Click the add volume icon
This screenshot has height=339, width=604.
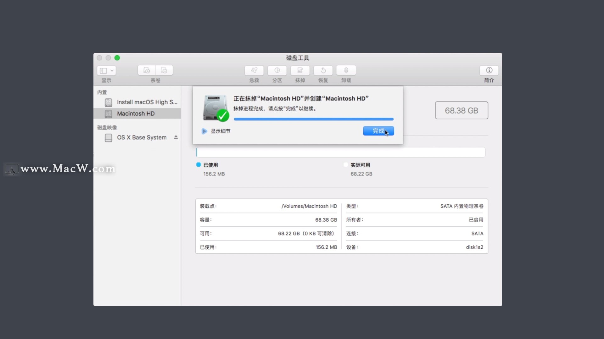147,70
